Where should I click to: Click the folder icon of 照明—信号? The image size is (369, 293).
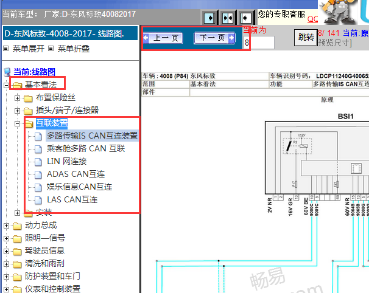17,239
